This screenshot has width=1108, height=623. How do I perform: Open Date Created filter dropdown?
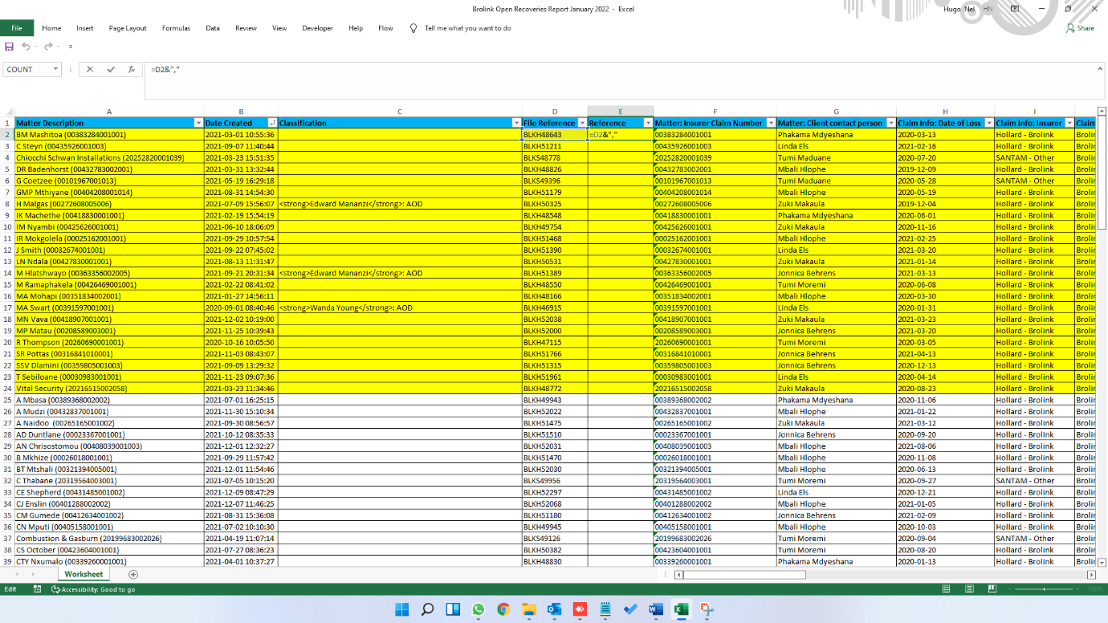pos(272,123)
